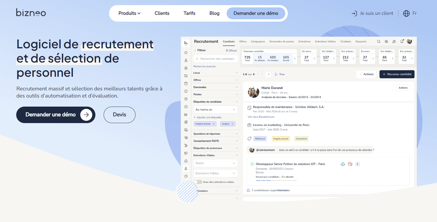Click the En attente 15 counter
The height and width of the screenshot is (222, 437).
260,59
